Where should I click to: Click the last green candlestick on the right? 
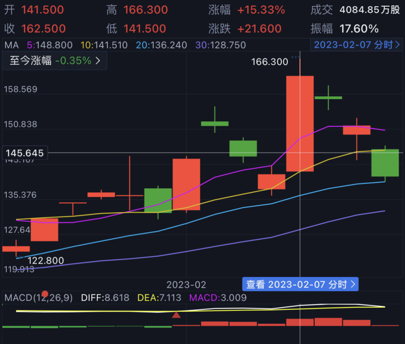(x=385, y=162)
